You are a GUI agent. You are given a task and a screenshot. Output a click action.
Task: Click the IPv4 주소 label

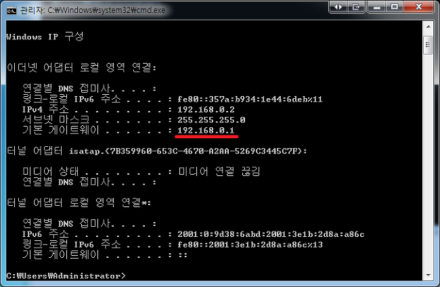coord(45,109)
